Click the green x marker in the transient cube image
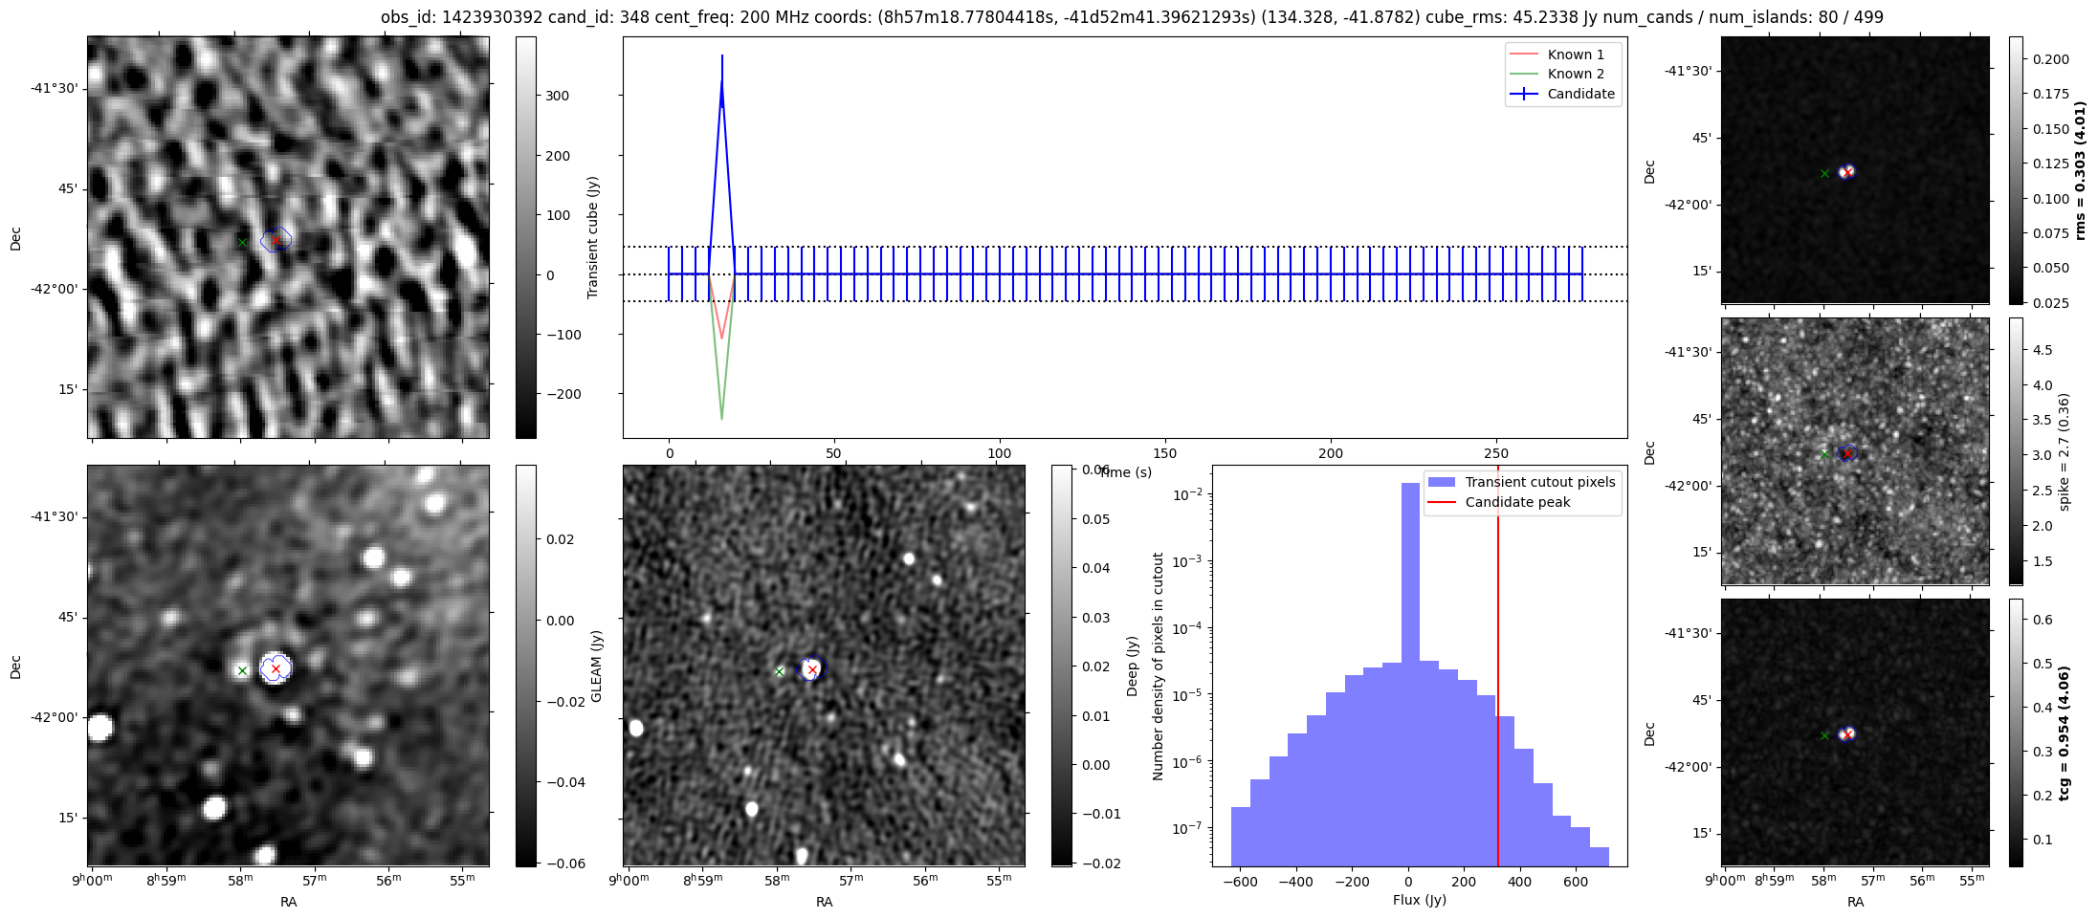Viewport: 2098px width, 918px height. click(243, 243)
